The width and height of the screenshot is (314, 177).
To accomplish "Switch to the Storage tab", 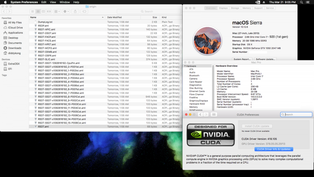I will click(x=235, y=8).
